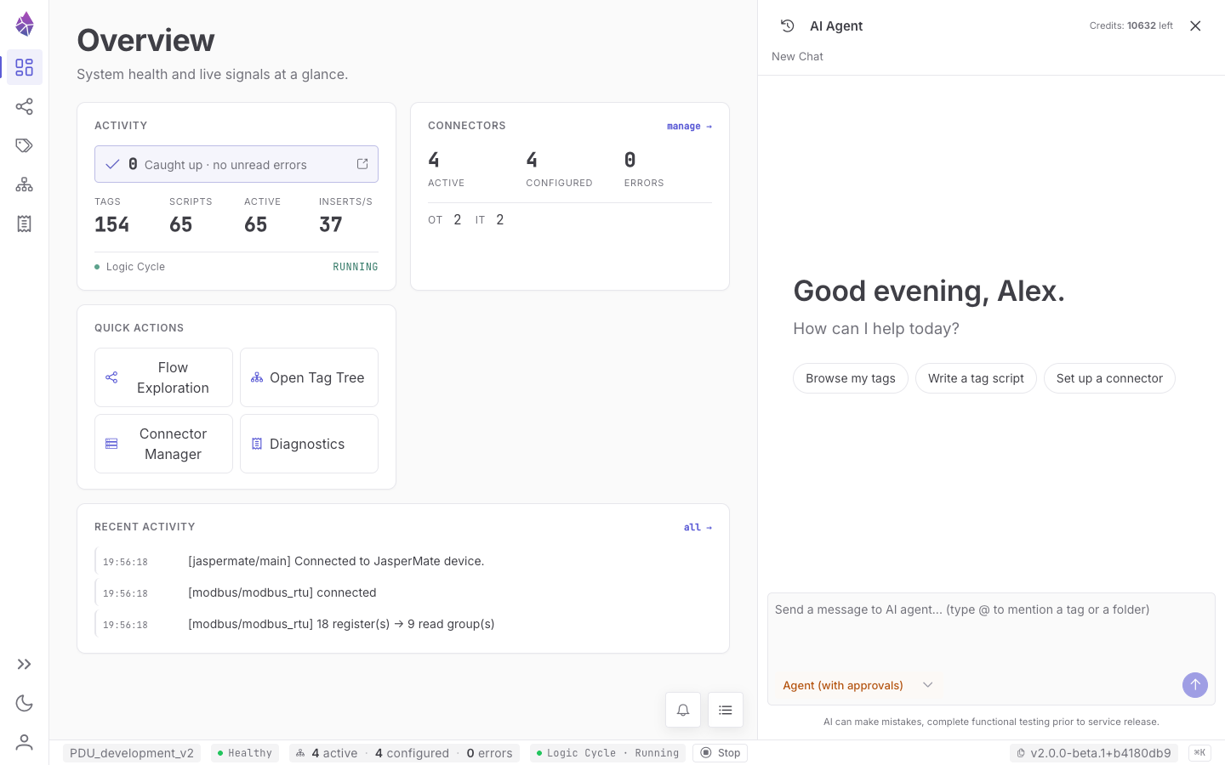Open the user profile icon
Screen dimensions: 1225x765
(x=25, y=742)
